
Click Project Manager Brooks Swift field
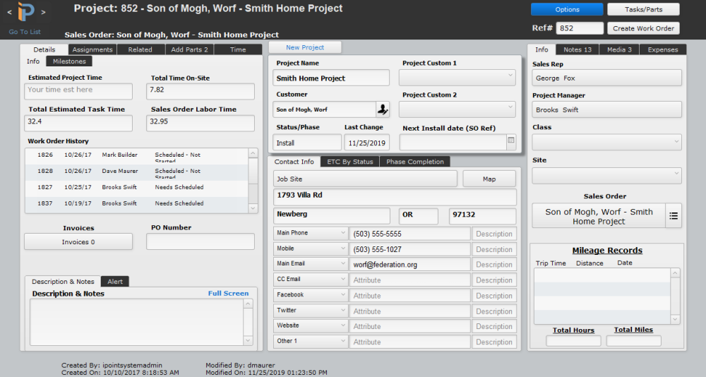[606, 109]
